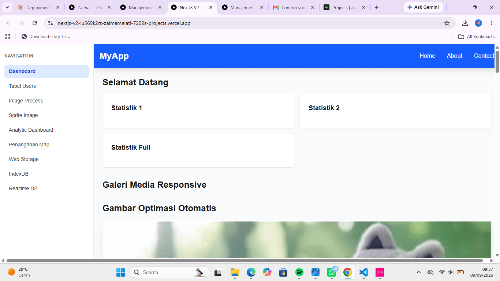Open the apps grid in bookmarks bar
This screenshot has height=281, width=500.
pyautogui.click(x=7, y=37)
